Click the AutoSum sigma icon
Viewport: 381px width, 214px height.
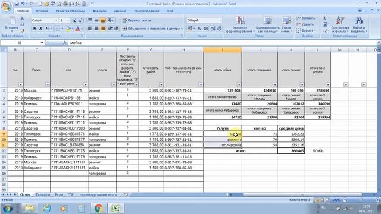(x=324, y=18)
